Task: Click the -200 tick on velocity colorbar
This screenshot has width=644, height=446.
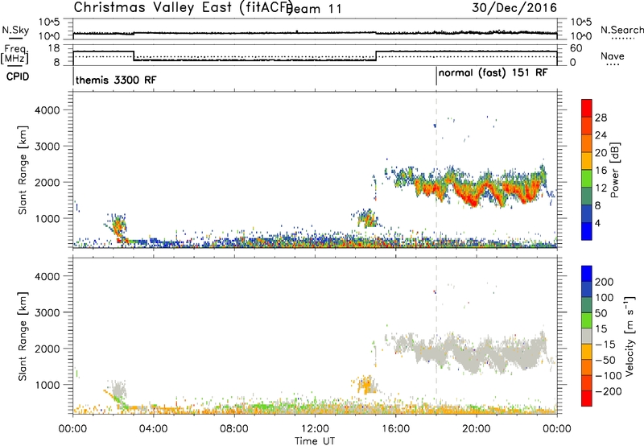Action: [608, 391]
